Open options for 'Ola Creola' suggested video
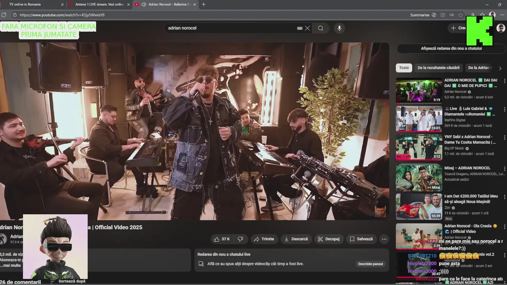This screenshot has width=507, height=285. 504,226
